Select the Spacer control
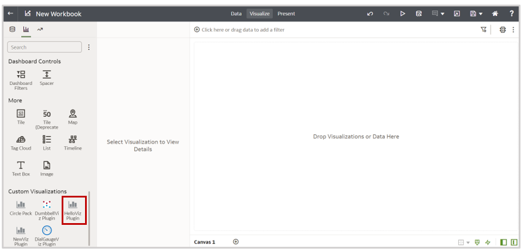Image resolution: width=524 pixels, height=251 pixels. point(47,78)
